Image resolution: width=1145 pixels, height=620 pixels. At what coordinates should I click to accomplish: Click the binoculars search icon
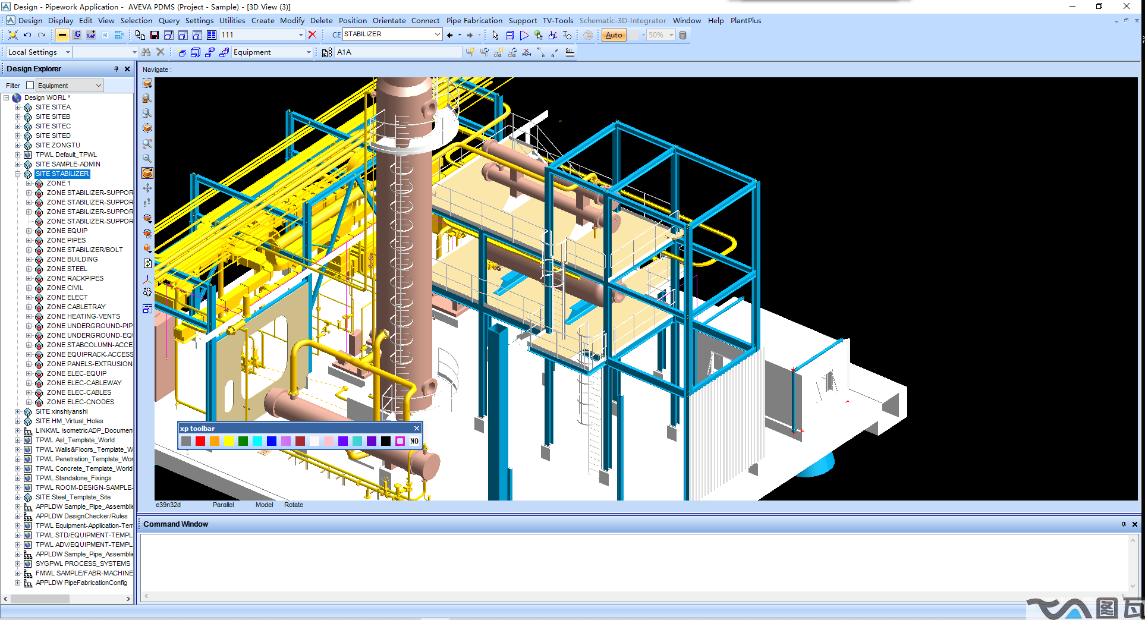tap(146, 52)
